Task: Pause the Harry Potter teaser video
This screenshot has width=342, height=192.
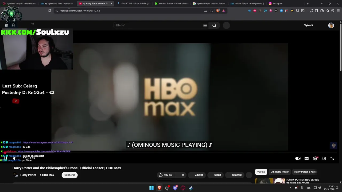Action: pyautogui.click(x=5, y=158)
